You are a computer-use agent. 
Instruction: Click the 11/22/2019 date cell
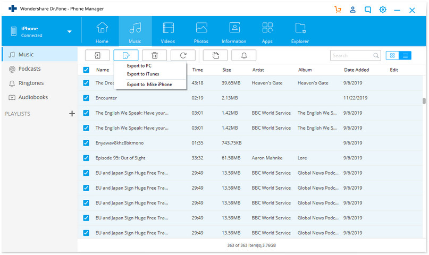[x=355, y=98]
